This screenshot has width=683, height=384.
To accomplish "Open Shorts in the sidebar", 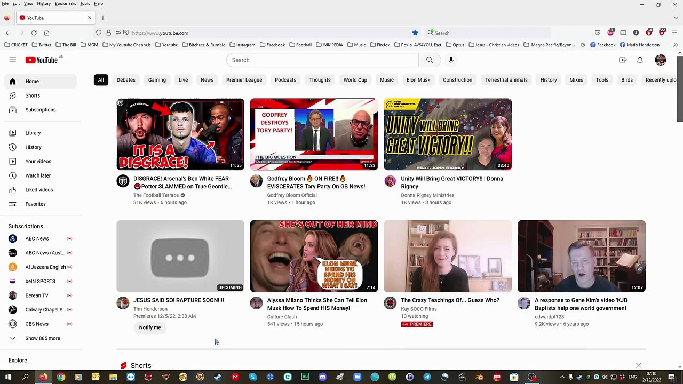I will click(x=41, y=95).
